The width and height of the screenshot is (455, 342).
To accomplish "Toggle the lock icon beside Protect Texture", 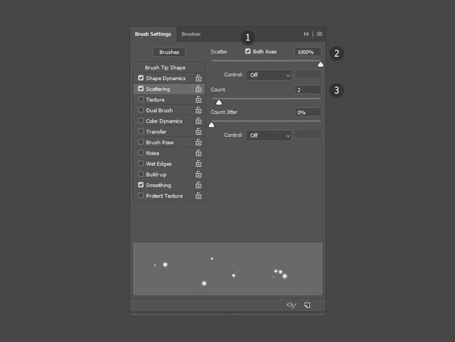I will (x=199, y=196).
